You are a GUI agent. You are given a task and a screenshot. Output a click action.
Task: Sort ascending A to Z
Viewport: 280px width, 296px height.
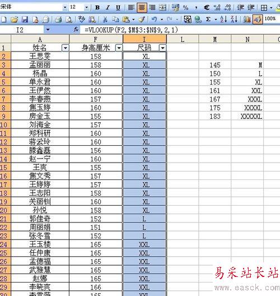coord(223,19)
